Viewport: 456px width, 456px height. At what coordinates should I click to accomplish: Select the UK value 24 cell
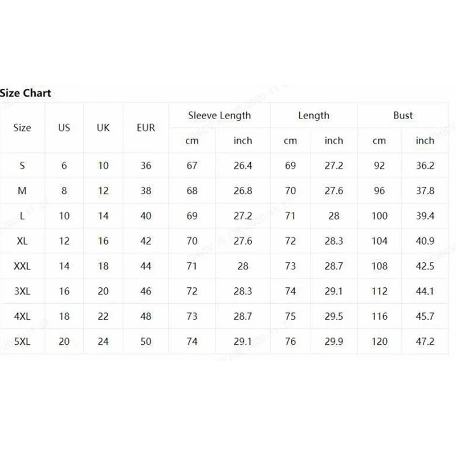pyautogui.click(x=103, y=341)
